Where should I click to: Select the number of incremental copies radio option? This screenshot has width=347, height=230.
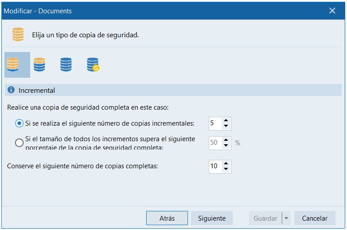[19, 123]
